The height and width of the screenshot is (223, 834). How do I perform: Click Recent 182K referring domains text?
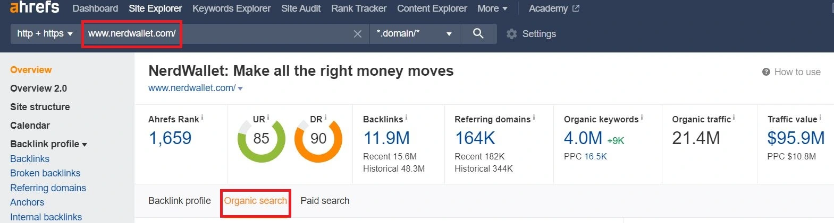479,156
